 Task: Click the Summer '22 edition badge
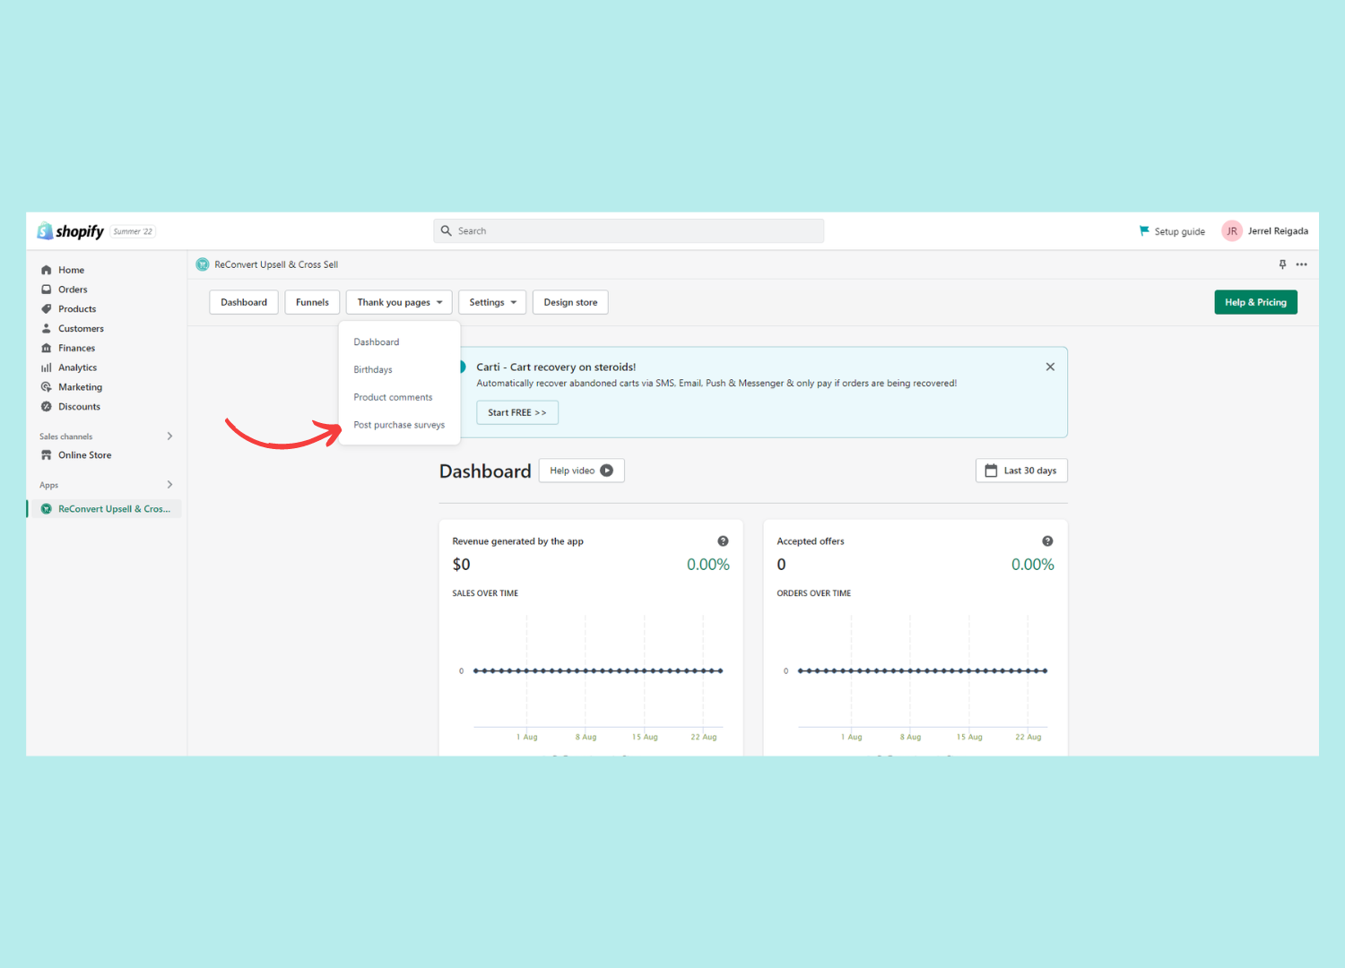[133, 231]
